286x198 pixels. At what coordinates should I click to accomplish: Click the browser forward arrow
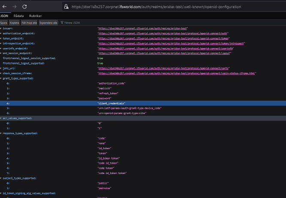tap(14, 7)
